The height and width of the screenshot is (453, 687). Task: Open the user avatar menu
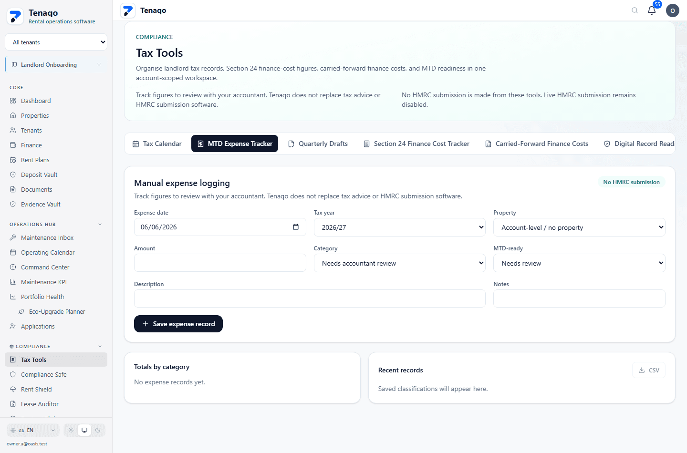pos(673,10)
